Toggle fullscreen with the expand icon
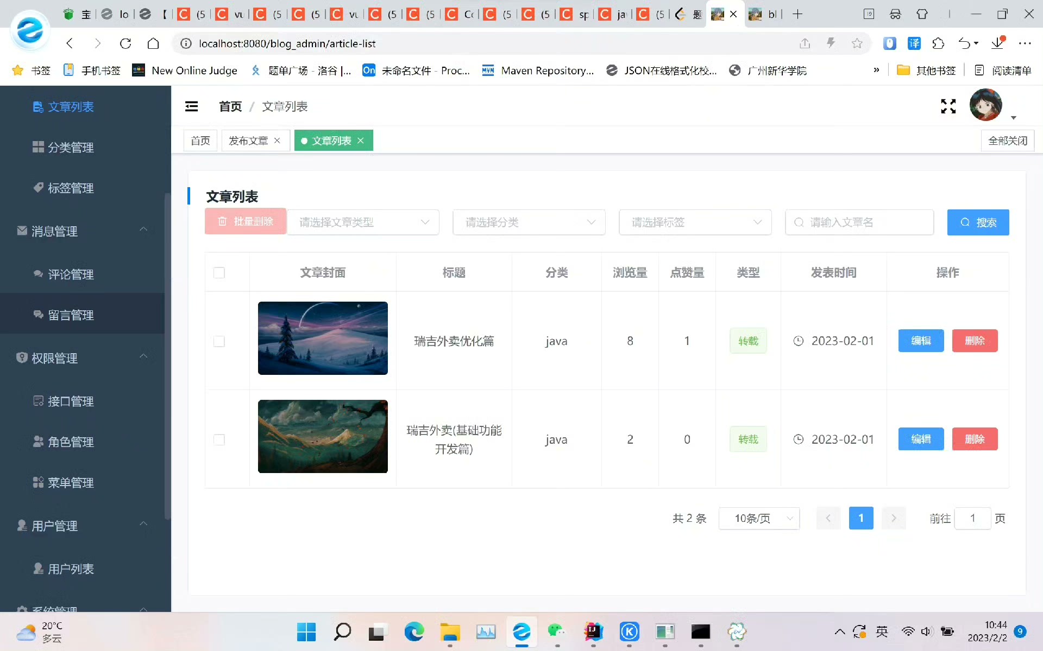This screenshot has width=1043, height=651. (x=948, y=106)
